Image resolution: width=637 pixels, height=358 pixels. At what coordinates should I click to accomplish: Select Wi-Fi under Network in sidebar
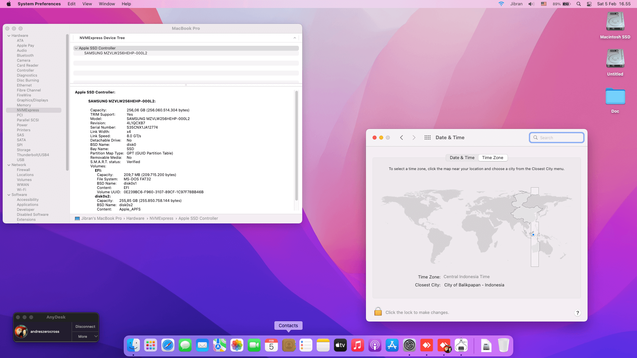pos(22,190)
